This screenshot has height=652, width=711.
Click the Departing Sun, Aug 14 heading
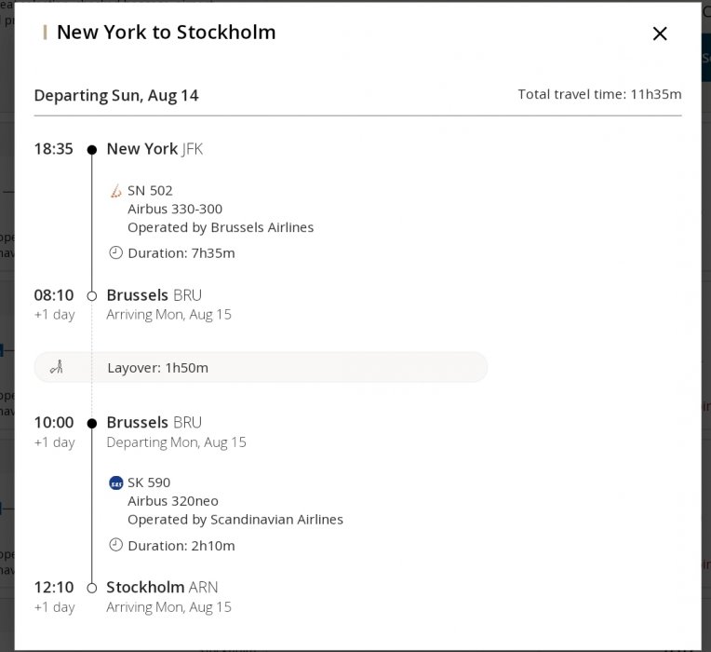click(116, 96)
